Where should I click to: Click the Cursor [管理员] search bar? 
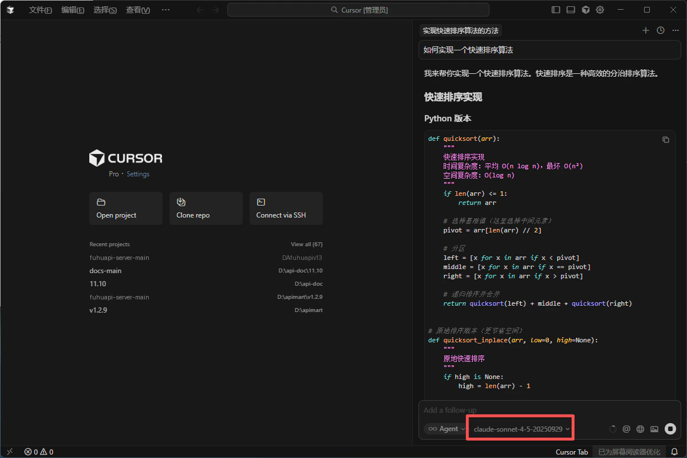click(x=358, y=10)
